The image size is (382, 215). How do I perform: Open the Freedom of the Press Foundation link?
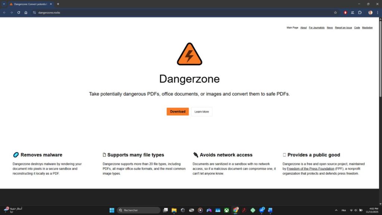pos(311,168)
